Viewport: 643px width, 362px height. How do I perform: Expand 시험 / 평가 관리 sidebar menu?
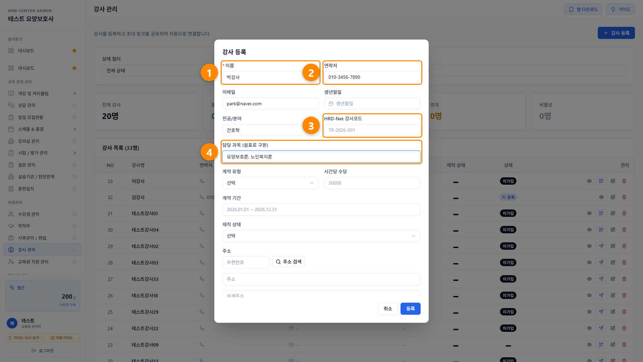click(43, 153)
